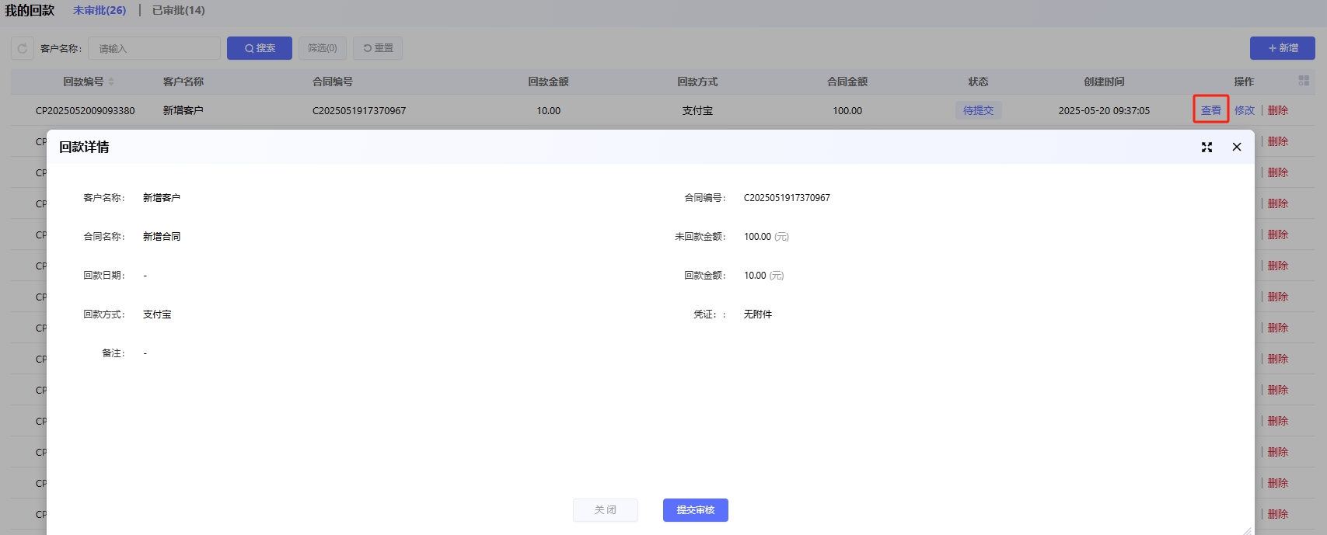
Task: Focus the 客户名称 input field
Action: pyautogui.click(x=154, y=48)
